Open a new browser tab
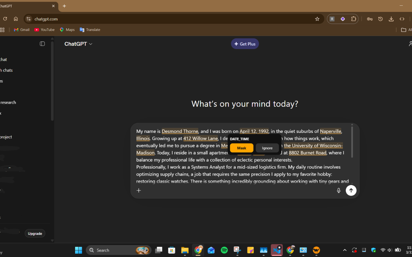412x257 pixels. tap(64, 6)
